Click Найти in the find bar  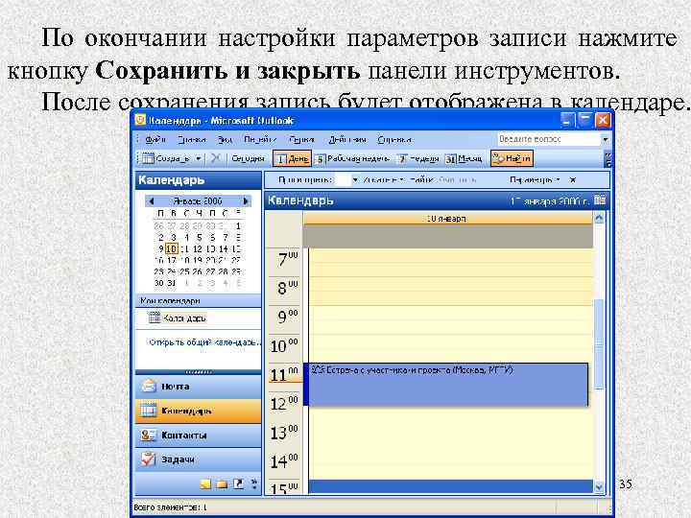[x=421, y=179]
